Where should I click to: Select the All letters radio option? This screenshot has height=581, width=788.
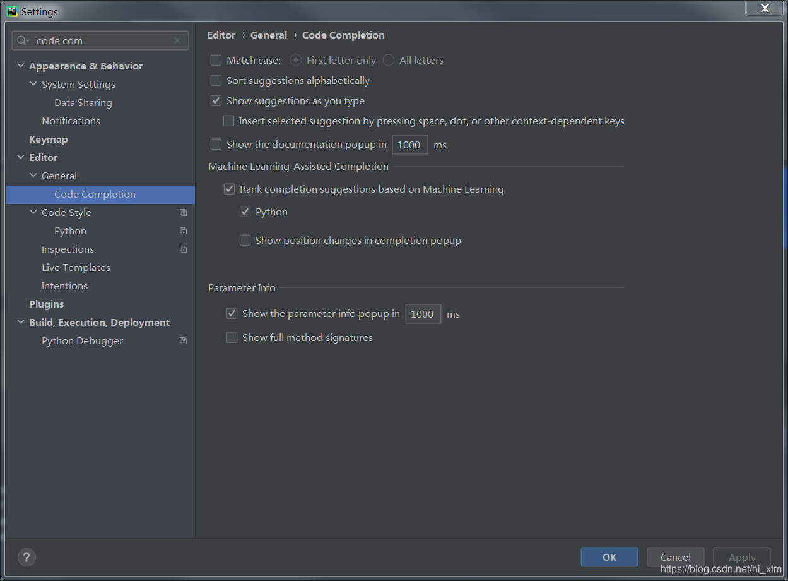pyautogui.click(x=389, y=60)
